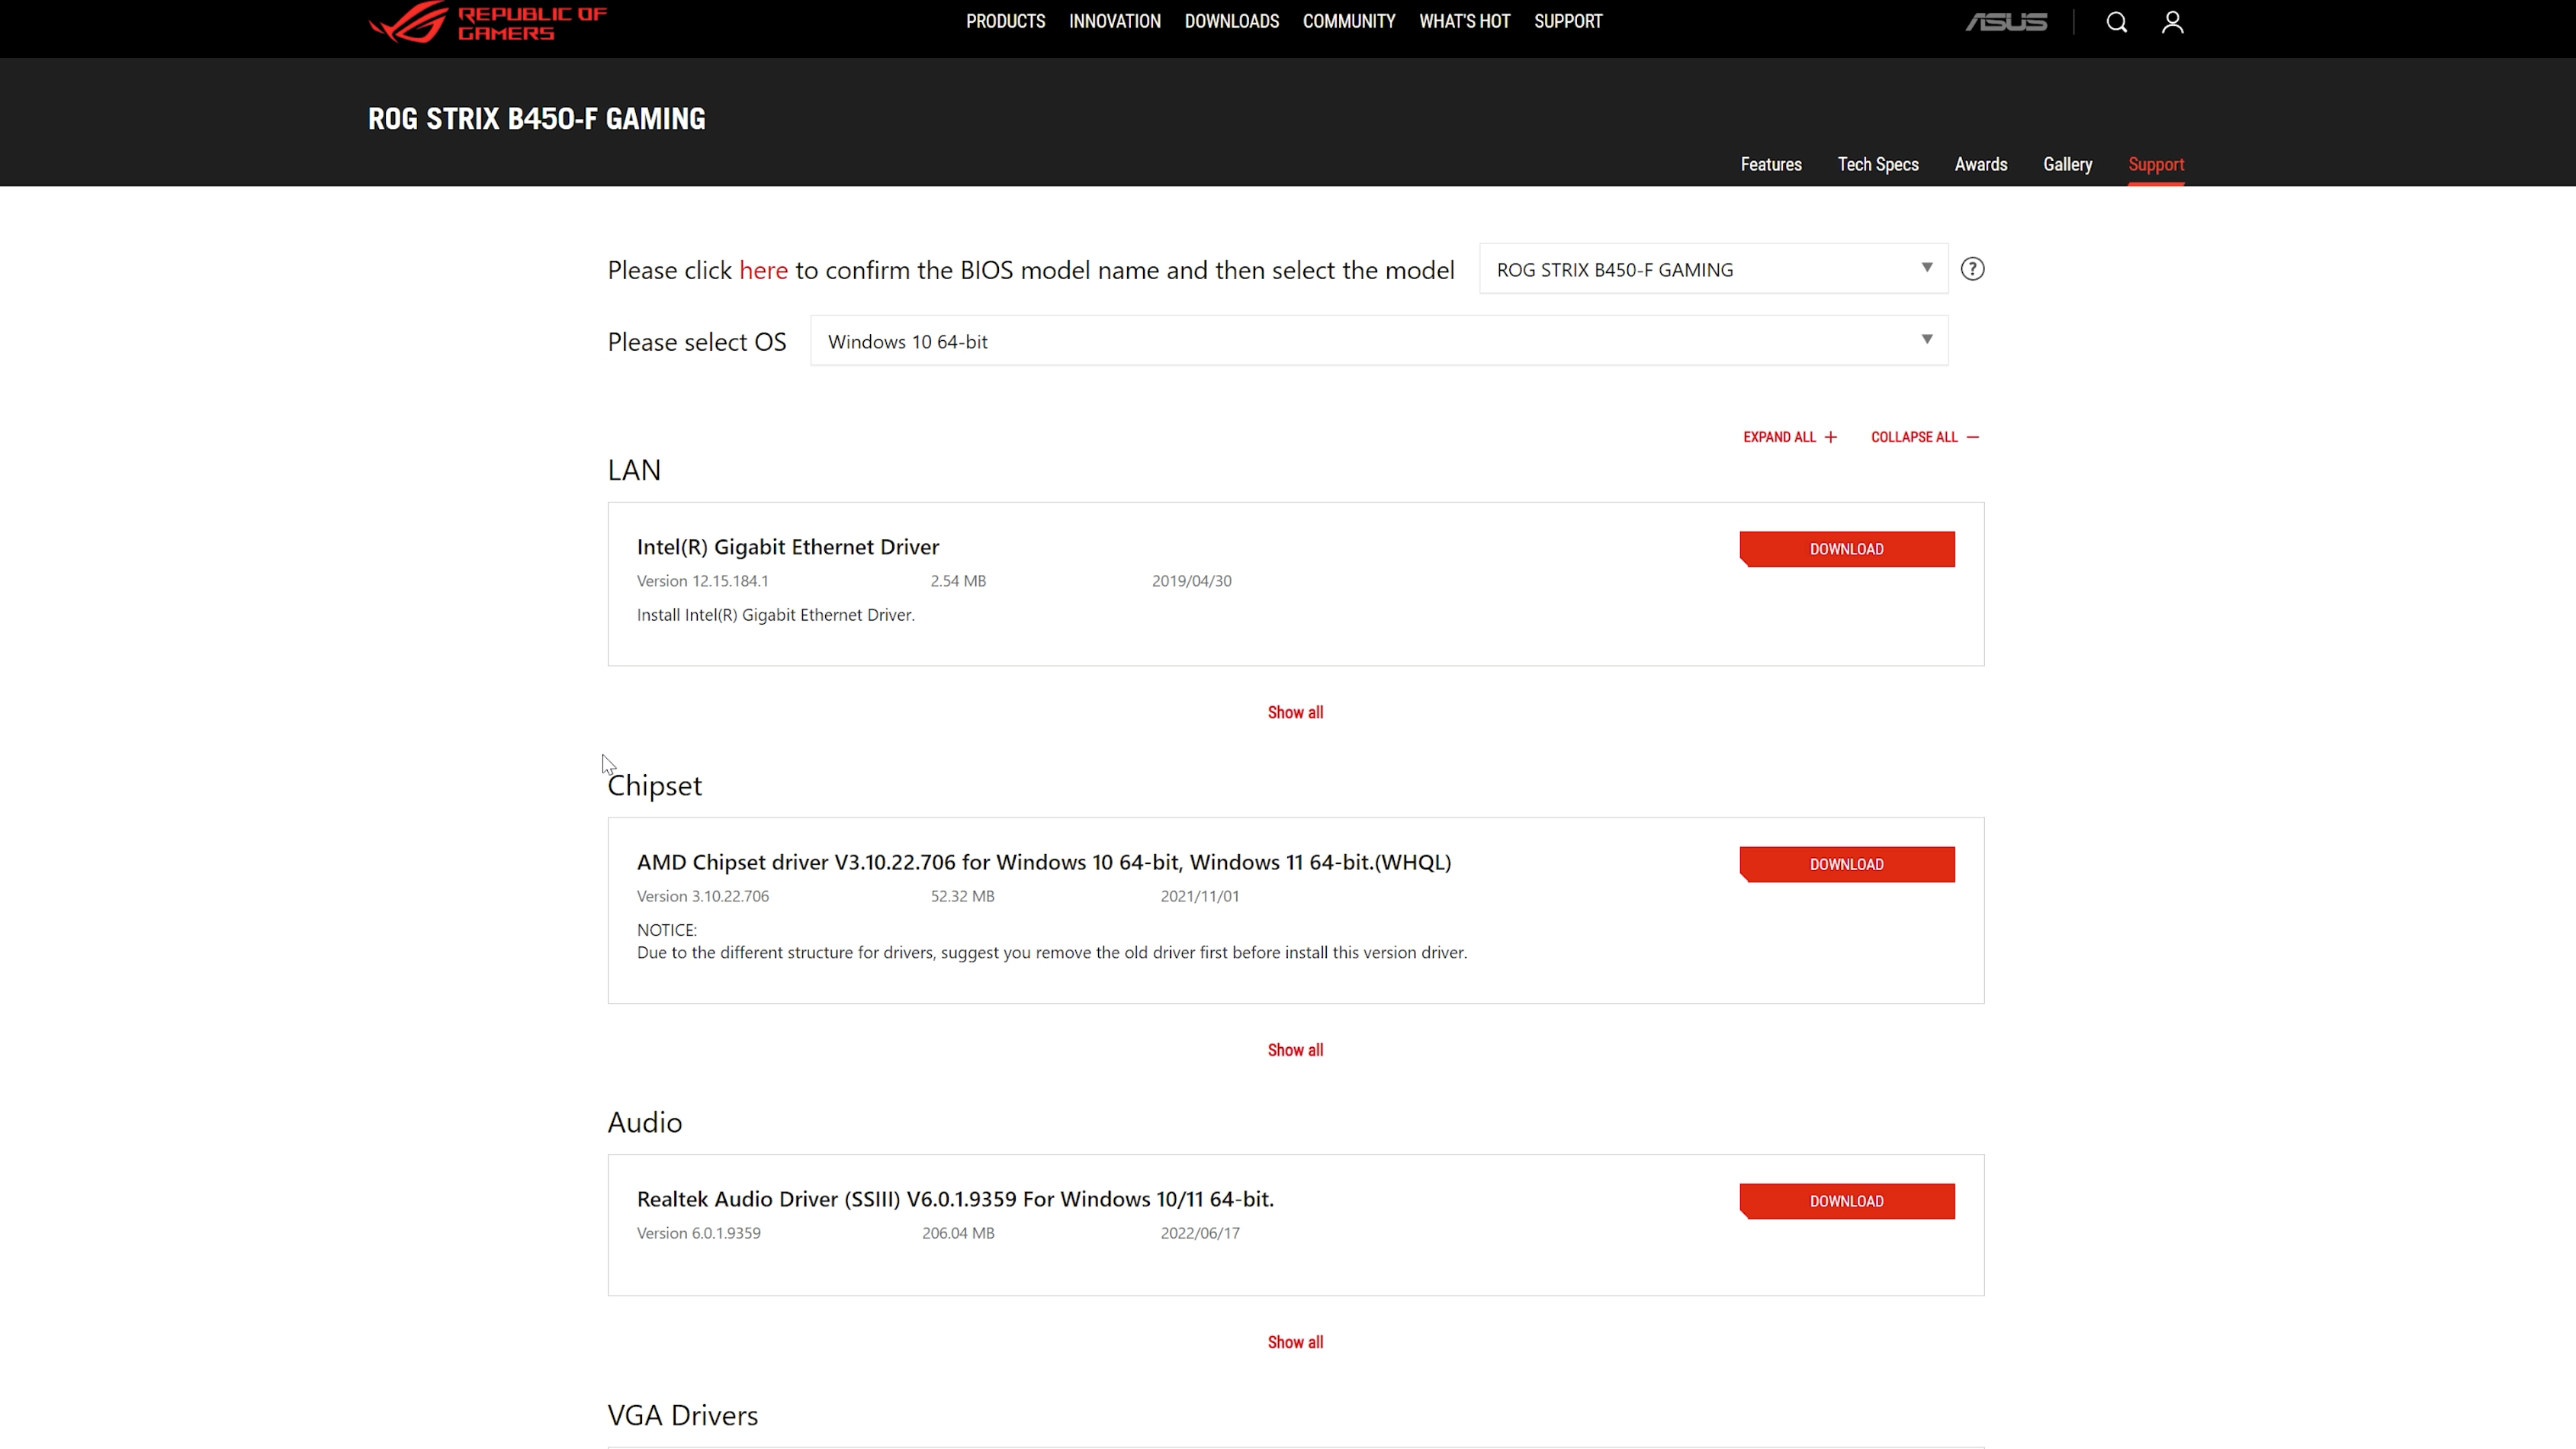Download the AMD Chipset driver
The width and height of the screenshot is (2576, 1449).
point(1846,864)
